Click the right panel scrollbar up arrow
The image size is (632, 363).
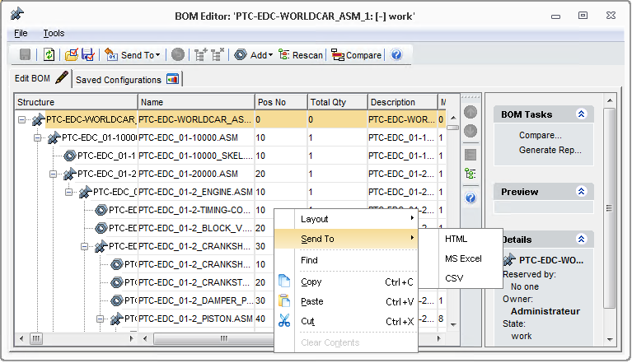[610, 100]
